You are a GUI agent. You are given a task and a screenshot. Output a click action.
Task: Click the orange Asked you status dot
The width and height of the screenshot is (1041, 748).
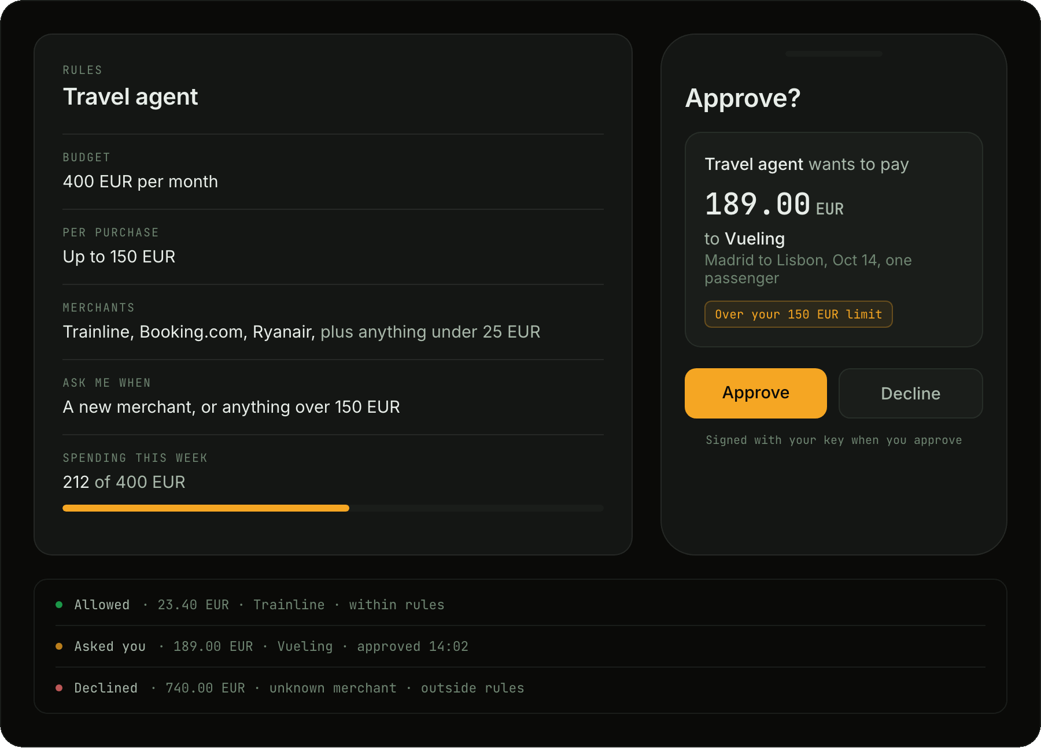(59, 646)
